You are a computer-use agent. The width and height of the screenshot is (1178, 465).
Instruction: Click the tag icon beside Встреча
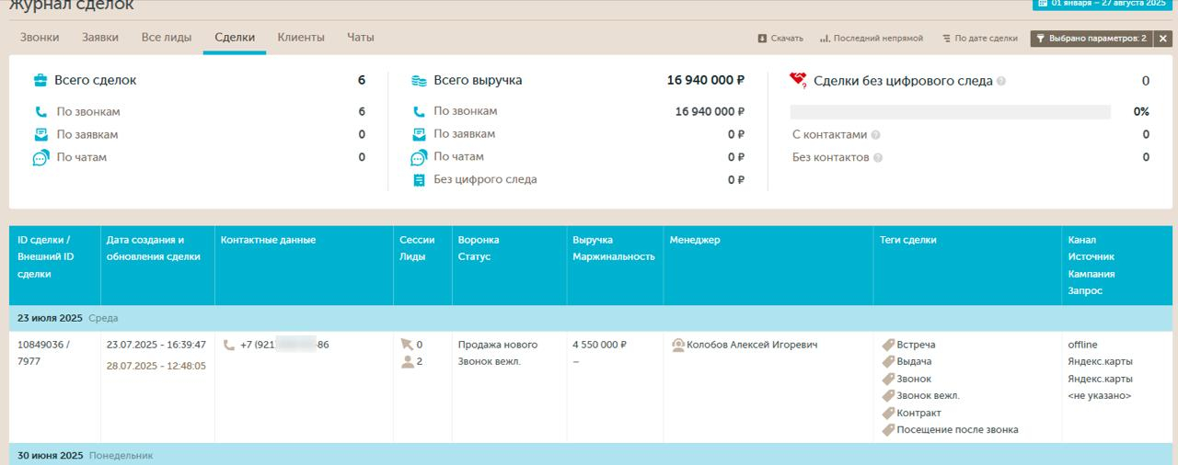click(888, 346)
